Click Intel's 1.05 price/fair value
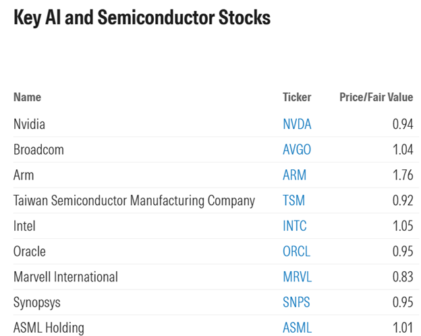This screenshot has height=336, width=421. (402, 226)
